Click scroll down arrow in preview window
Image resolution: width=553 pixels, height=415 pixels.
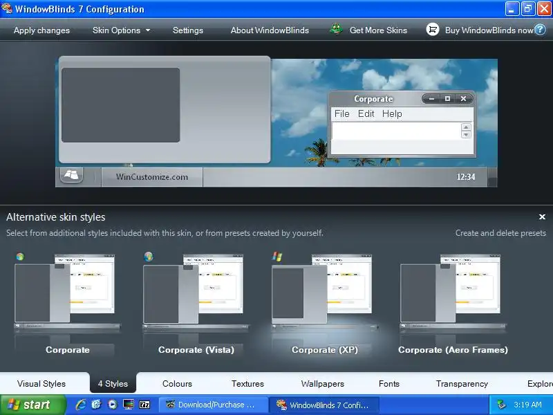point(466,134)
